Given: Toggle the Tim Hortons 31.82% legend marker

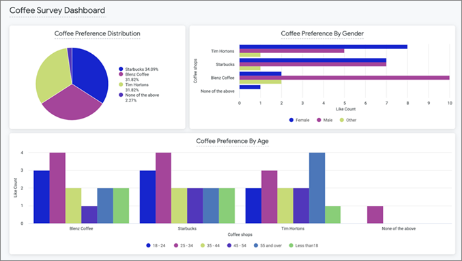Looking at the screenshot, I should [x=121, y=85].
